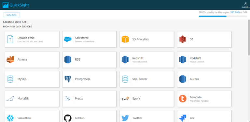Select the MySQL label
The image size is (250, 122).
click(22, 79)
